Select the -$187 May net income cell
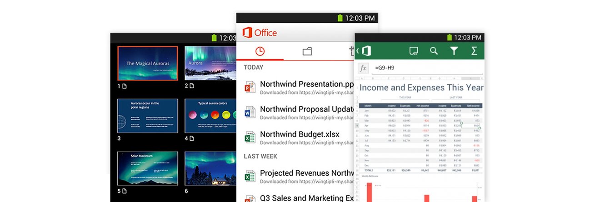This screenshot has width=590, height=202. (425, 130)
